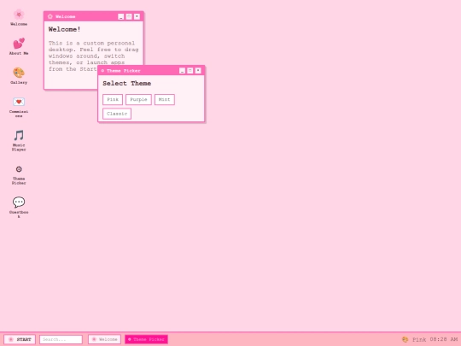461x346 pixels.
Task: Open the About Me hearts icon
Action: (19, 46)
